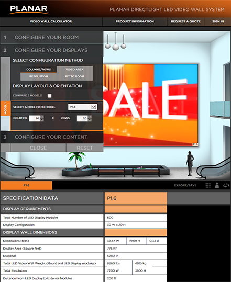The width and height of the screenshot is (231, 282).
Task: Click the Export/Save link
Action: [x=185, y=185]
